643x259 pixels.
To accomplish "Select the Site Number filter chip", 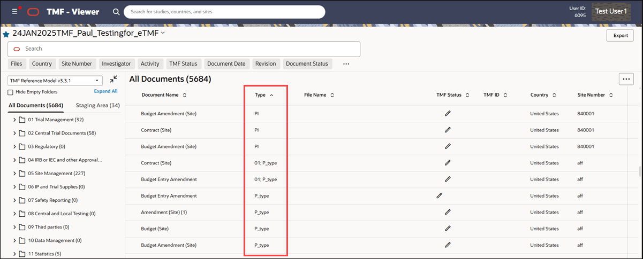I will click(77, 64).
